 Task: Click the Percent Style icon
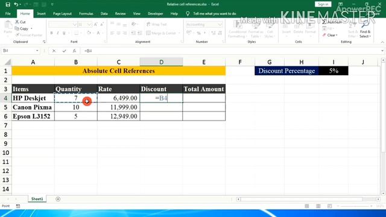[198, 33]
